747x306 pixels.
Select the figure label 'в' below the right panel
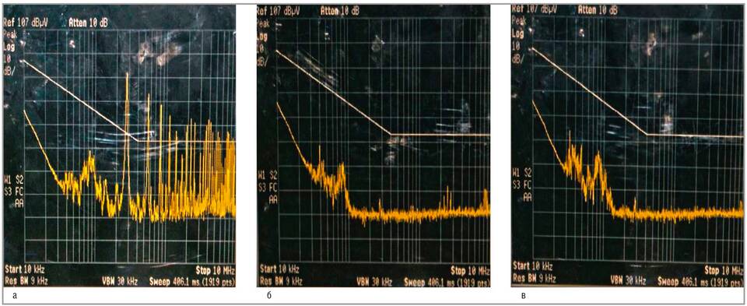[x=524, y=297]
